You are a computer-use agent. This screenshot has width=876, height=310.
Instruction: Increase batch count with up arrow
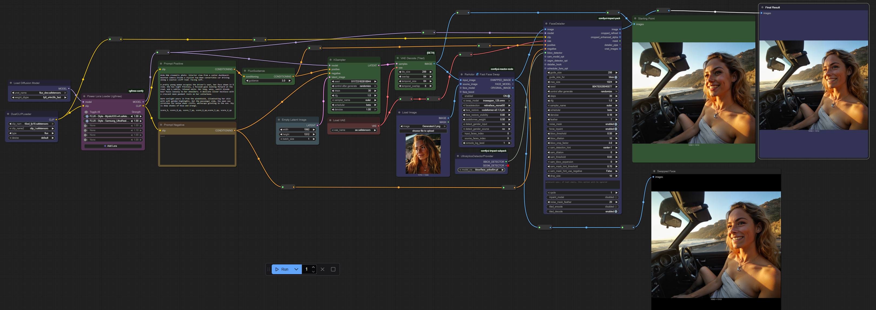[x=313, y=267]
